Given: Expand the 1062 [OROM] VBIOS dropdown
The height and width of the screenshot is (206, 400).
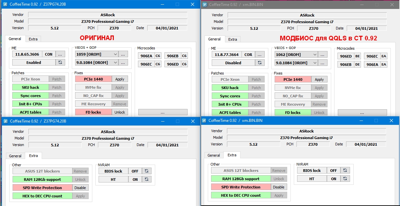Looking at the screenshot, I should 315,54.
